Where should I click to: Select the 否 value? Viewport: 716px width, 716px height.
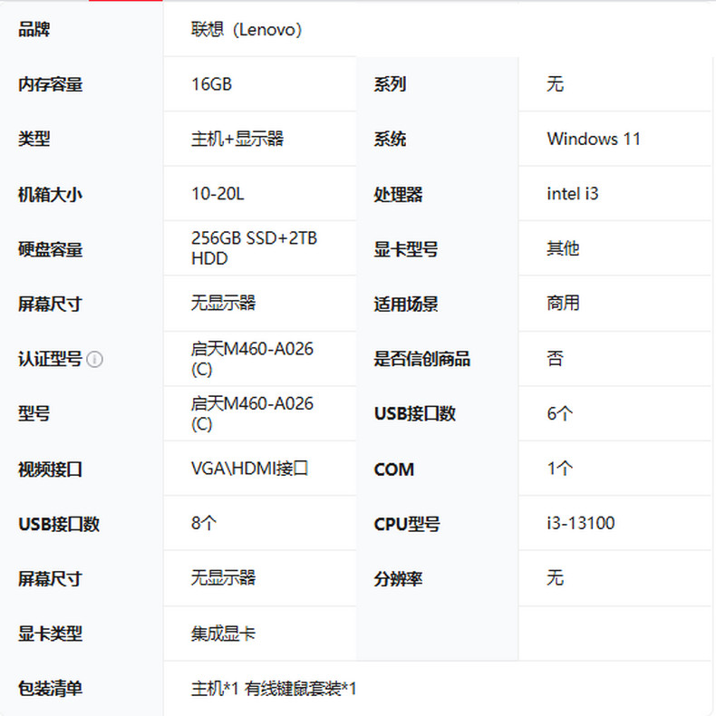556,359
